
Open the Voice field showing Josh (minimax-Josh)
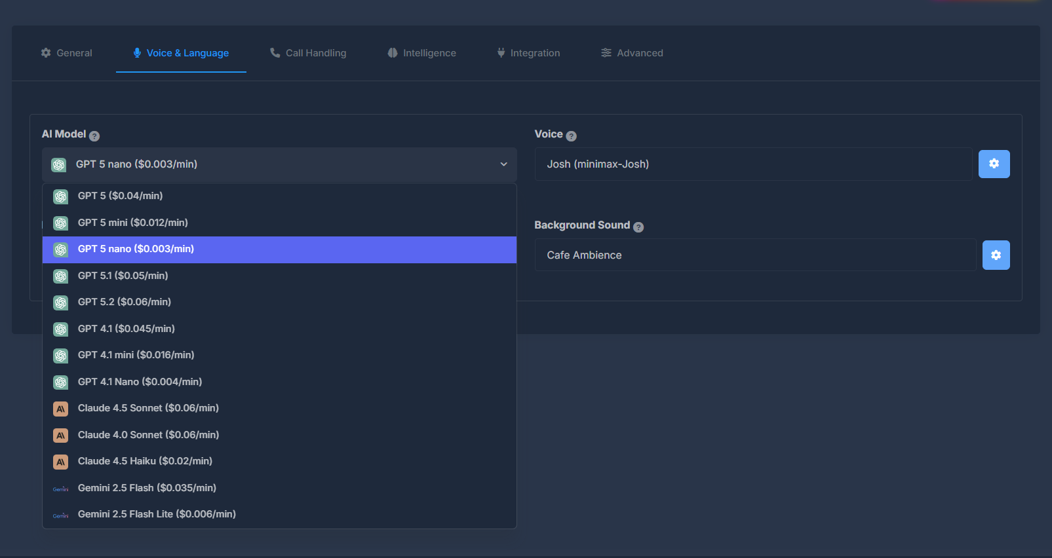tap(754, 164)
